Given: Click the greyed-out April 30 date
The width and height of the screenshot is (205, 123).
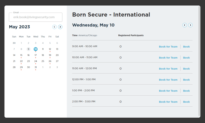Looking at the screenshot, I should tap(14, 43).
